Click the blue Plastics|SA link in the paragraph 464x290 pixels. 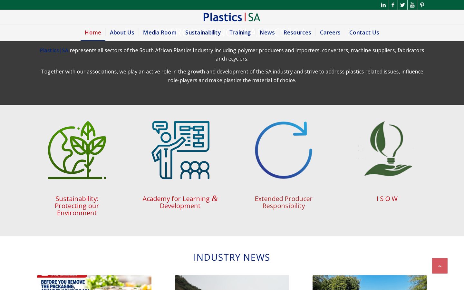tap(54, 50)
